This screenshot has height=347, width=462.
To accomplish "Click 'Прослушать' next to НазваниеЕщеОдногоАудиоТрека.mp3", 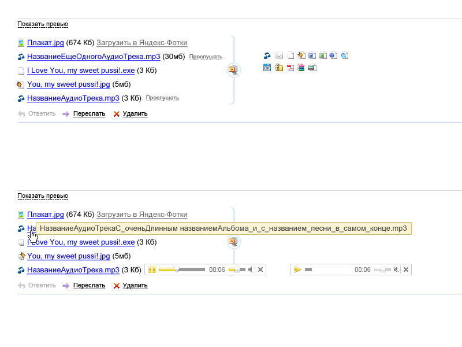I will (x=206, y=57).
